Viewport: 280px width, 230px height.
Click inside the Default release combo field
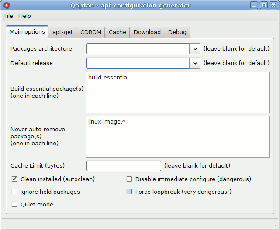click(x=138, y=63)
